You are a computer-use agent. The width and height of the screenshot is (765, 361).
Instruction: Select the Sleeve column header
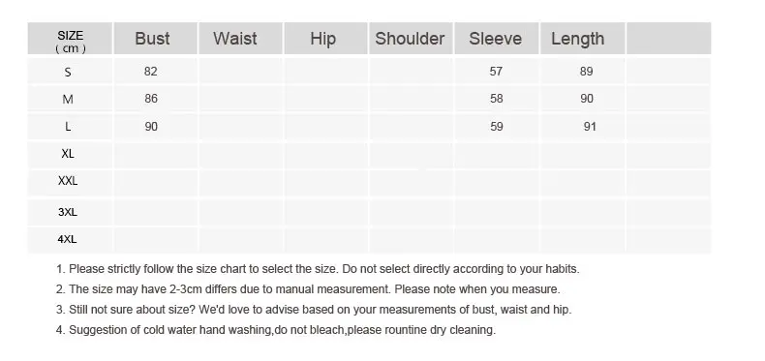497,39
